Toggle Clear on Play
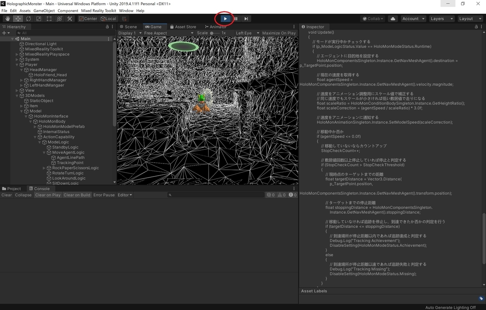 click(48, 195)
